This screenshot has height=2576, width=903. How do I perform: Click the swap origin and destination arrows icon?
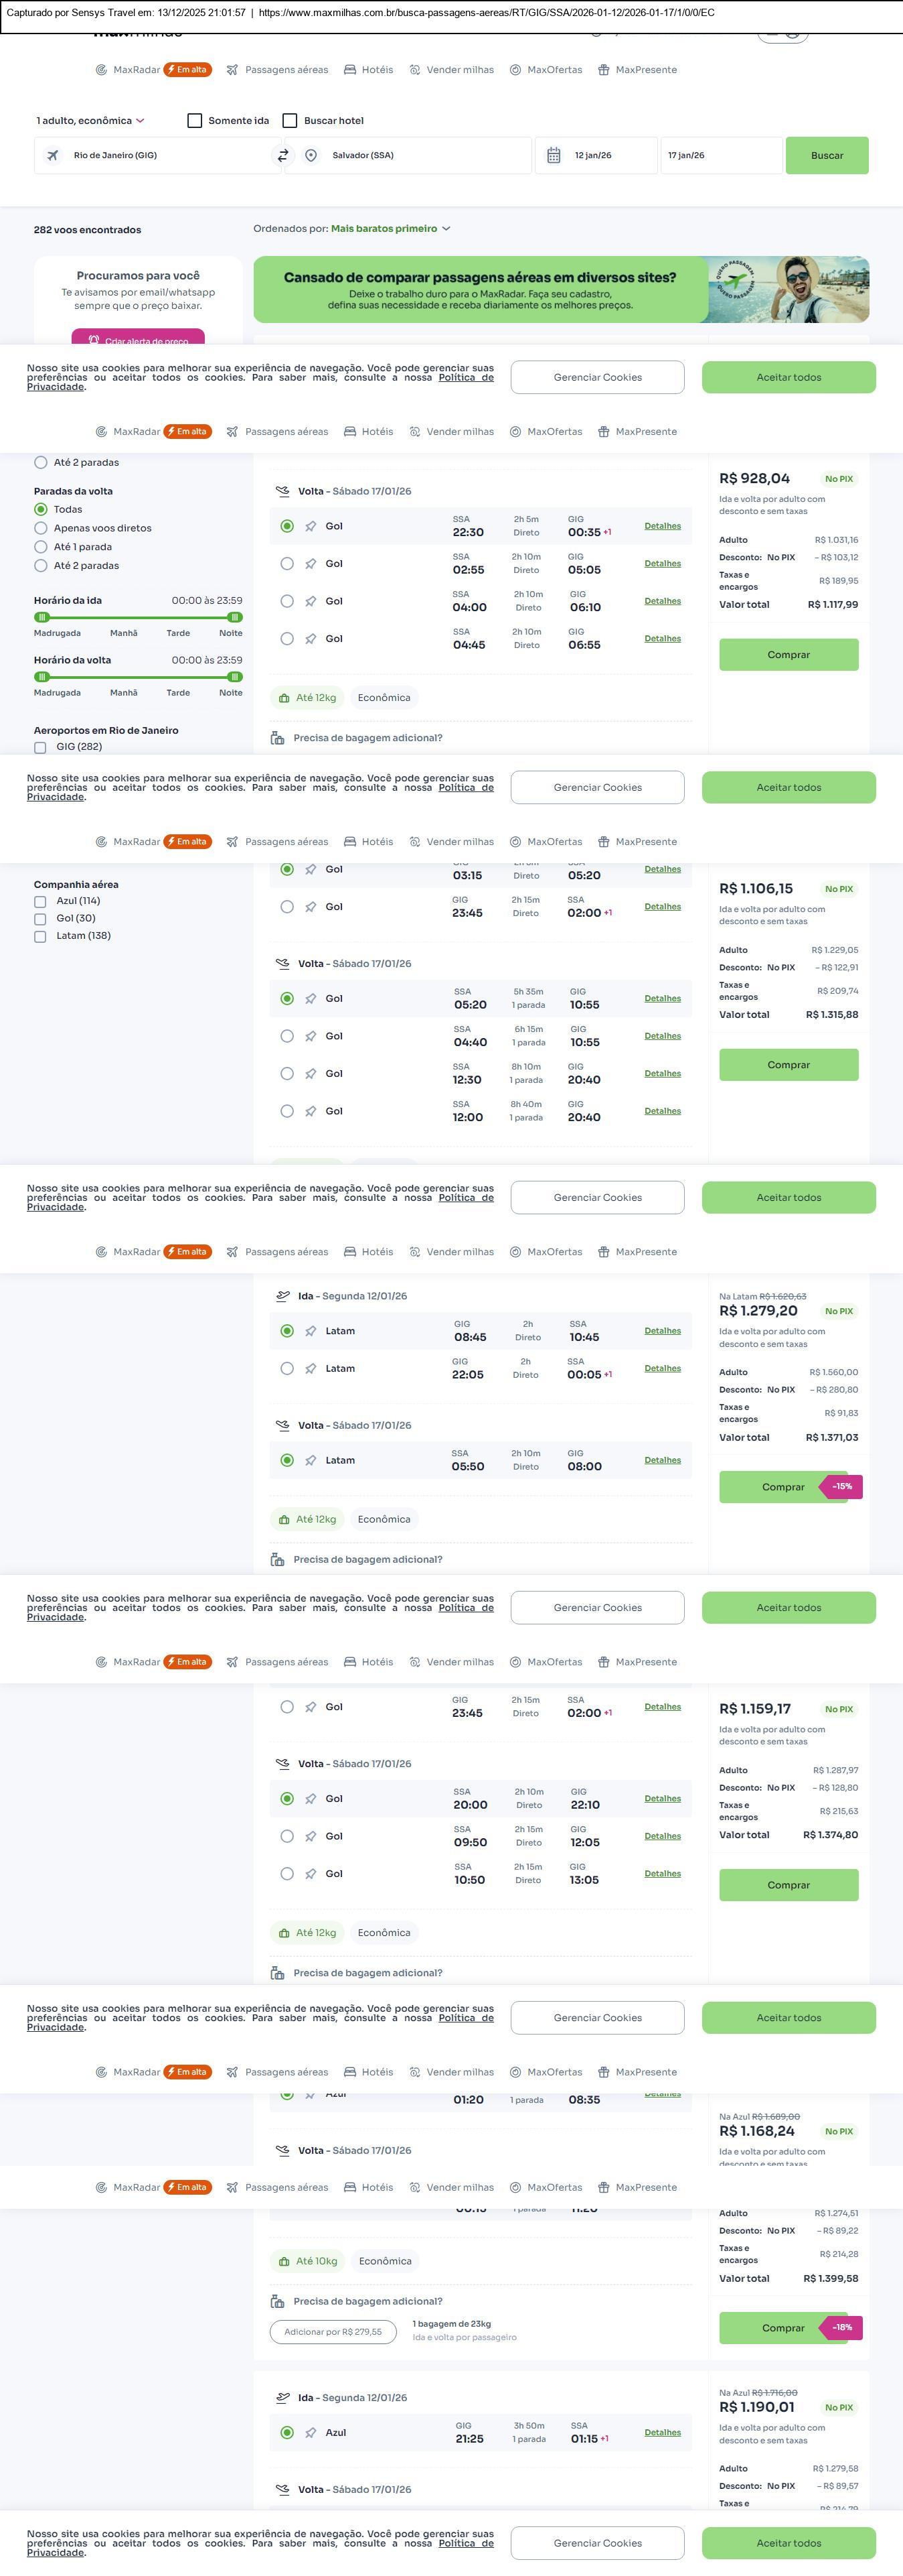click(x=282, y=156)
